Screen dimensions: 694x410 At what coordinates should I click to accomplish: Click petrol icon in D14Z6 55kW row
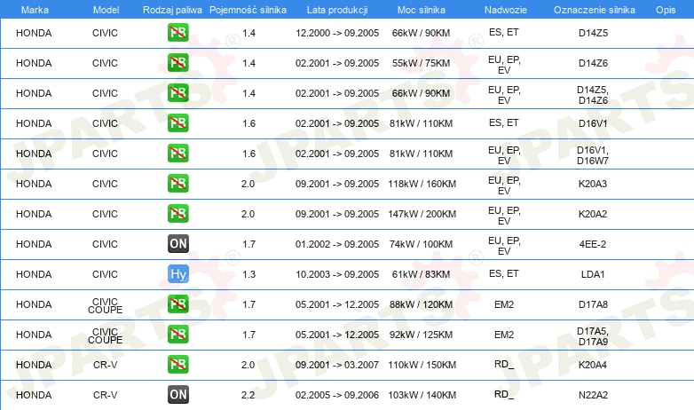(x=177, y=63)
